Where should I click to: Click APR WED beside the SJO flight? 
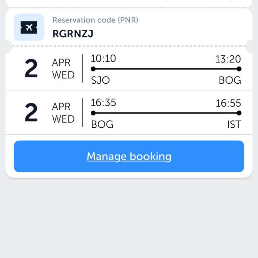(63, 69)
